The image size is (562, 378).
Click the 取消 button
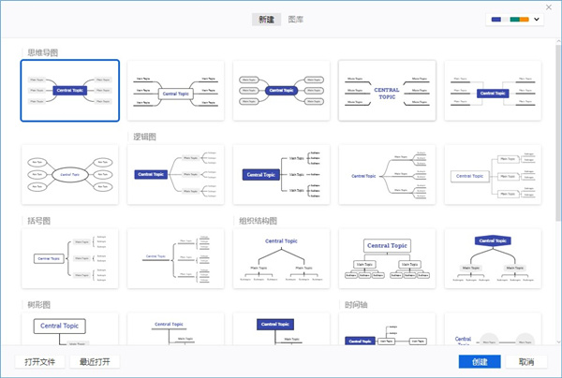[x=526, y=362]
